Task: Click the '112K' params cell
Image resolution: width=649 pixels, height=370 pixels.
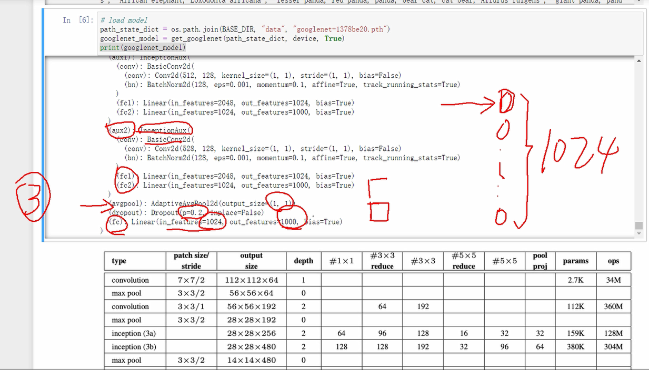Action: coord(575,306)
